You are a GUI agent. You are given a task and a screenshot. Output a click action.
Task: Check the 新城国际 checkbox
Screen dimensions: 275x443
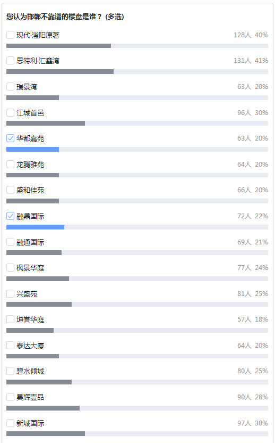tap(10, 423)
